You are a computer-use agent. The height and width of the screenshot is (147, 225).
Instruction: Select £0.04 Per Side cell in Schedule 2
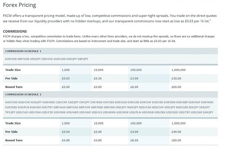[66, 132]
